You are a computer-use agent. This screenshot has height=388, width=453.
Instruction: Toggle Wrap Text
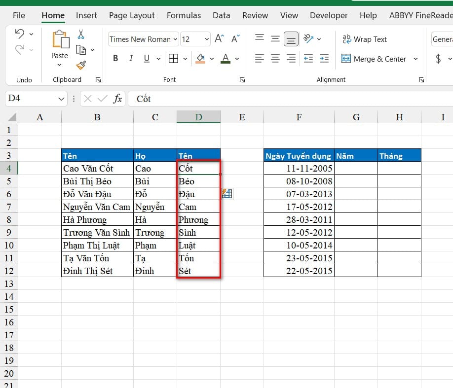pyautogui.click(x=364, y=39)
